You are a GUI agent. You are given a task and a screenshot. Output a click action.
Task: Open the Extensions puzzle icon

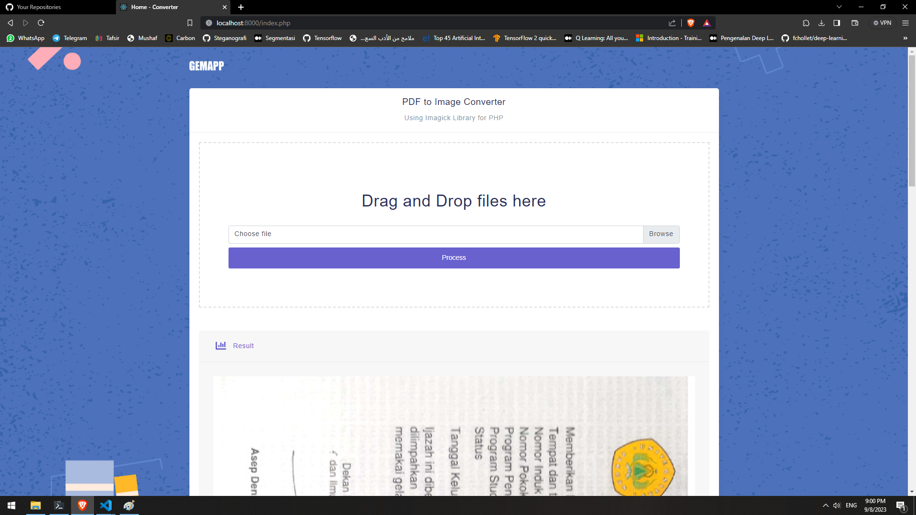point(806,23)
